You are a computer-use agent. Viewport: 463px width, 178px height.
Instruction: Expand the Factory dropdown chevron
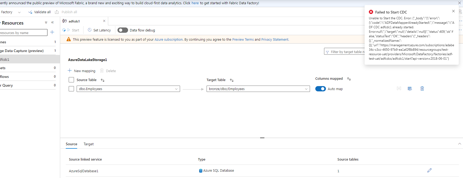tap(19, 12)
